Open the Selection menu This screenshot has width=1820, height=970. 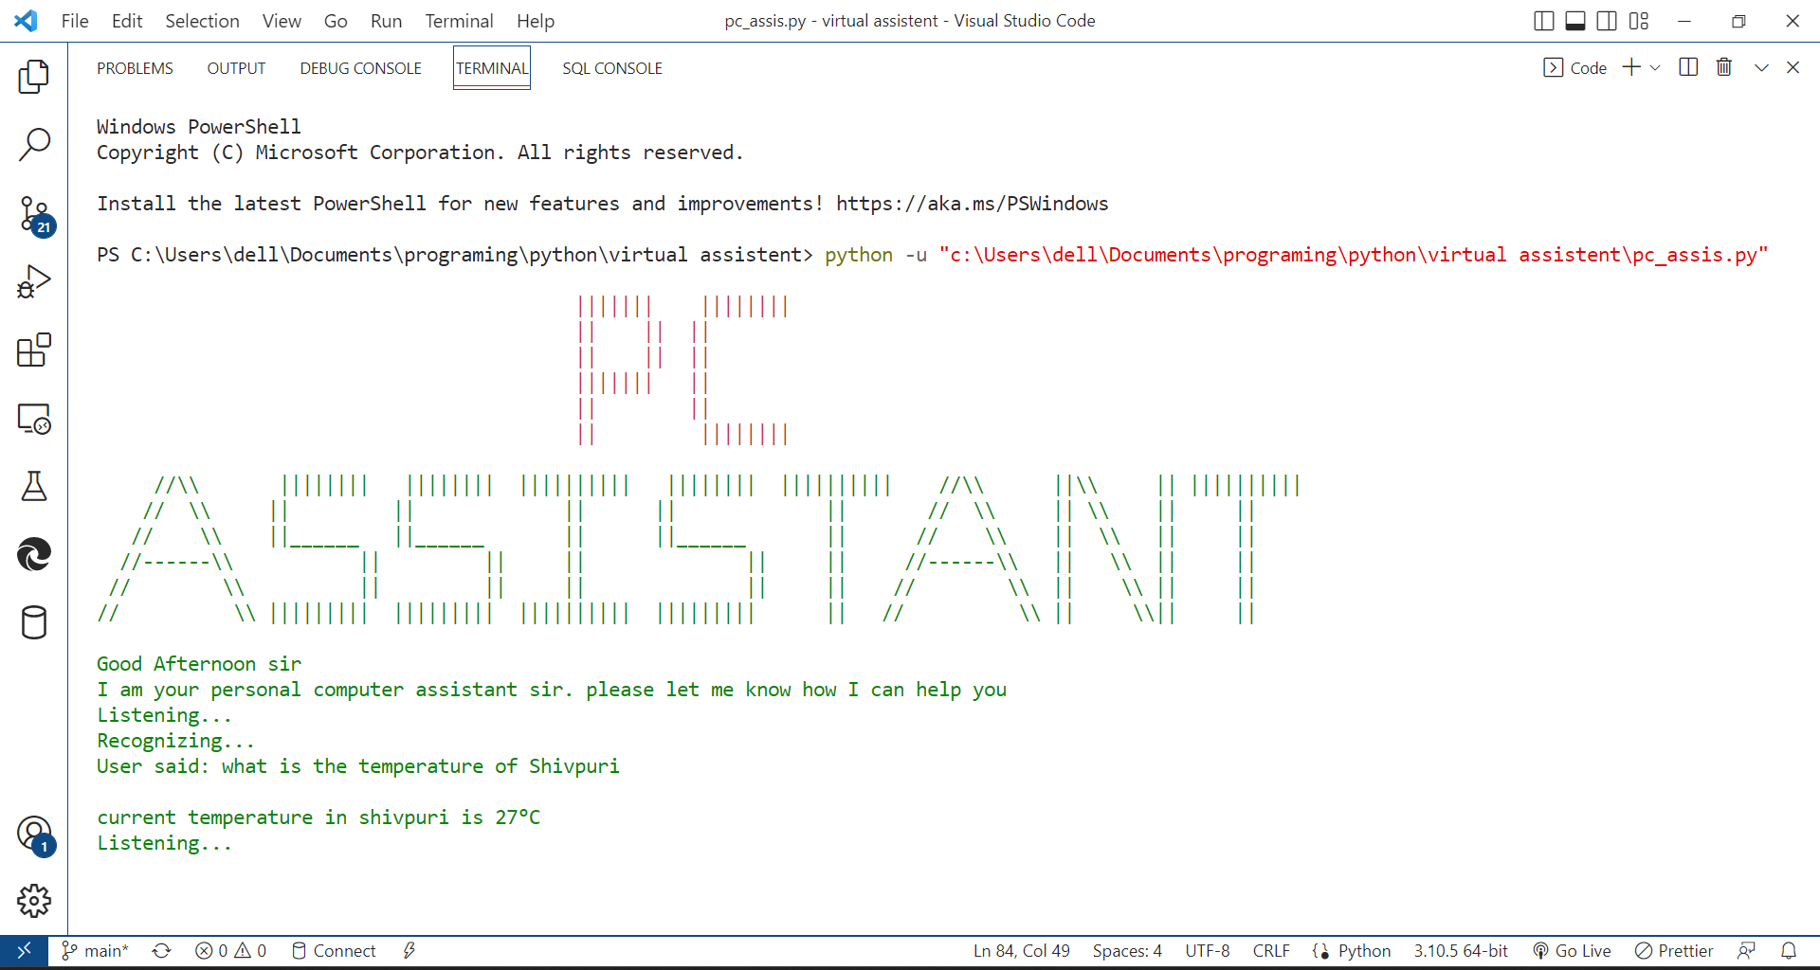tap(202, 21)
